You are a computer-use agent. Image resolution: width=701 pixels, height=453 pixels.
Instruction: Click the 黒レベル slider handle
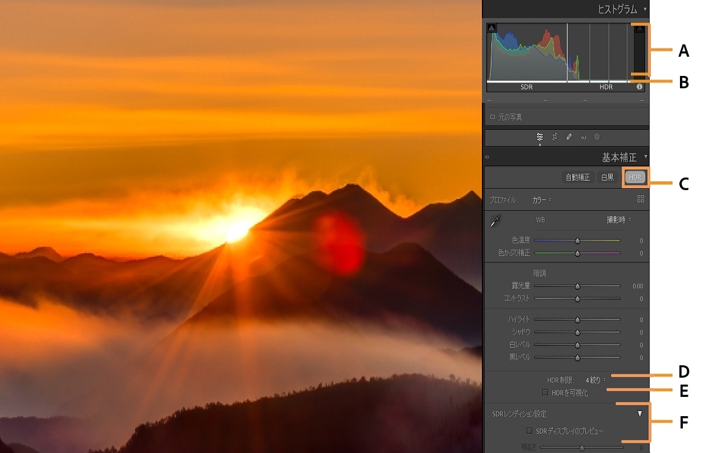577,357
